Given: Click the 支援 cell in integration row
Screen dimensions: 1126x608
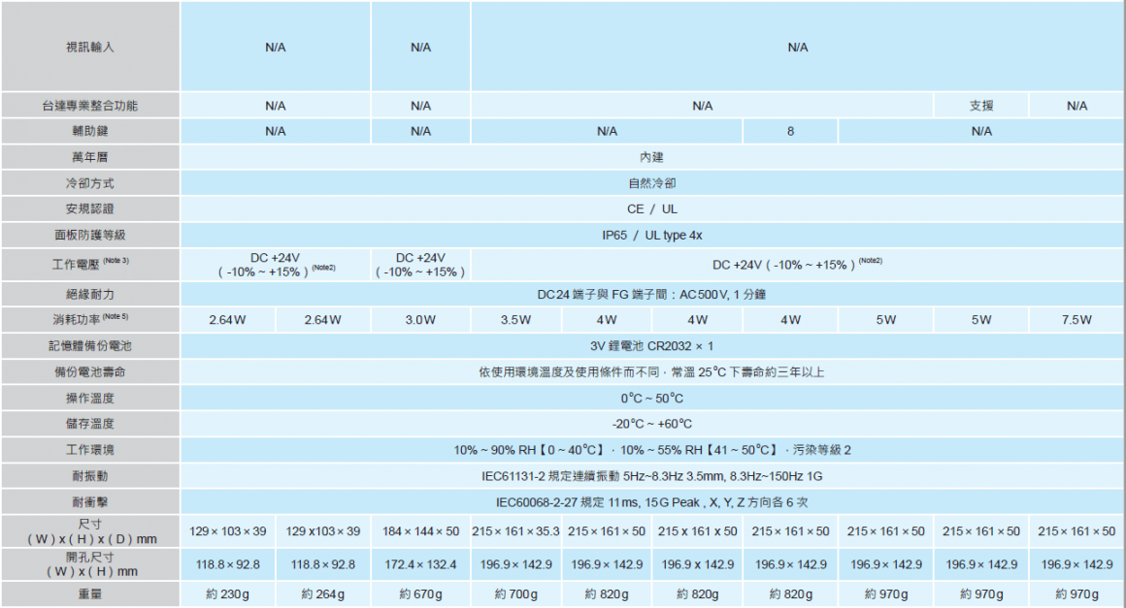Looking at the screenshot, I should coord(981,106).
